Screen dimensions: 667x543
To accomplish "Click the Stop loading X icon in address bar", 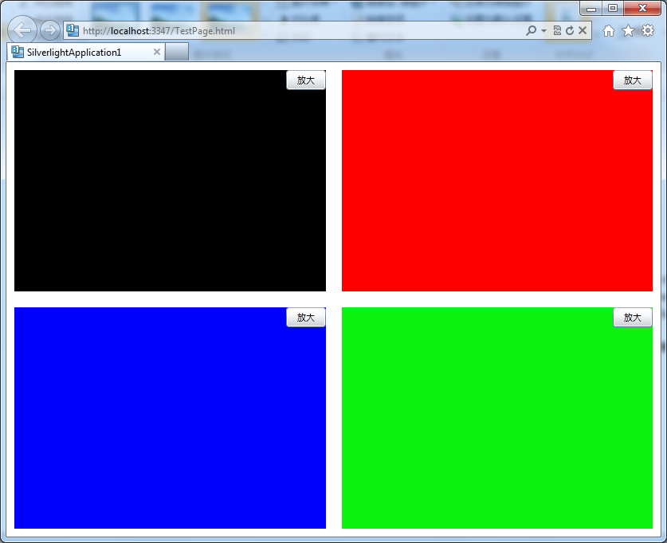I will pyautogui.click(x=583, y=30).
